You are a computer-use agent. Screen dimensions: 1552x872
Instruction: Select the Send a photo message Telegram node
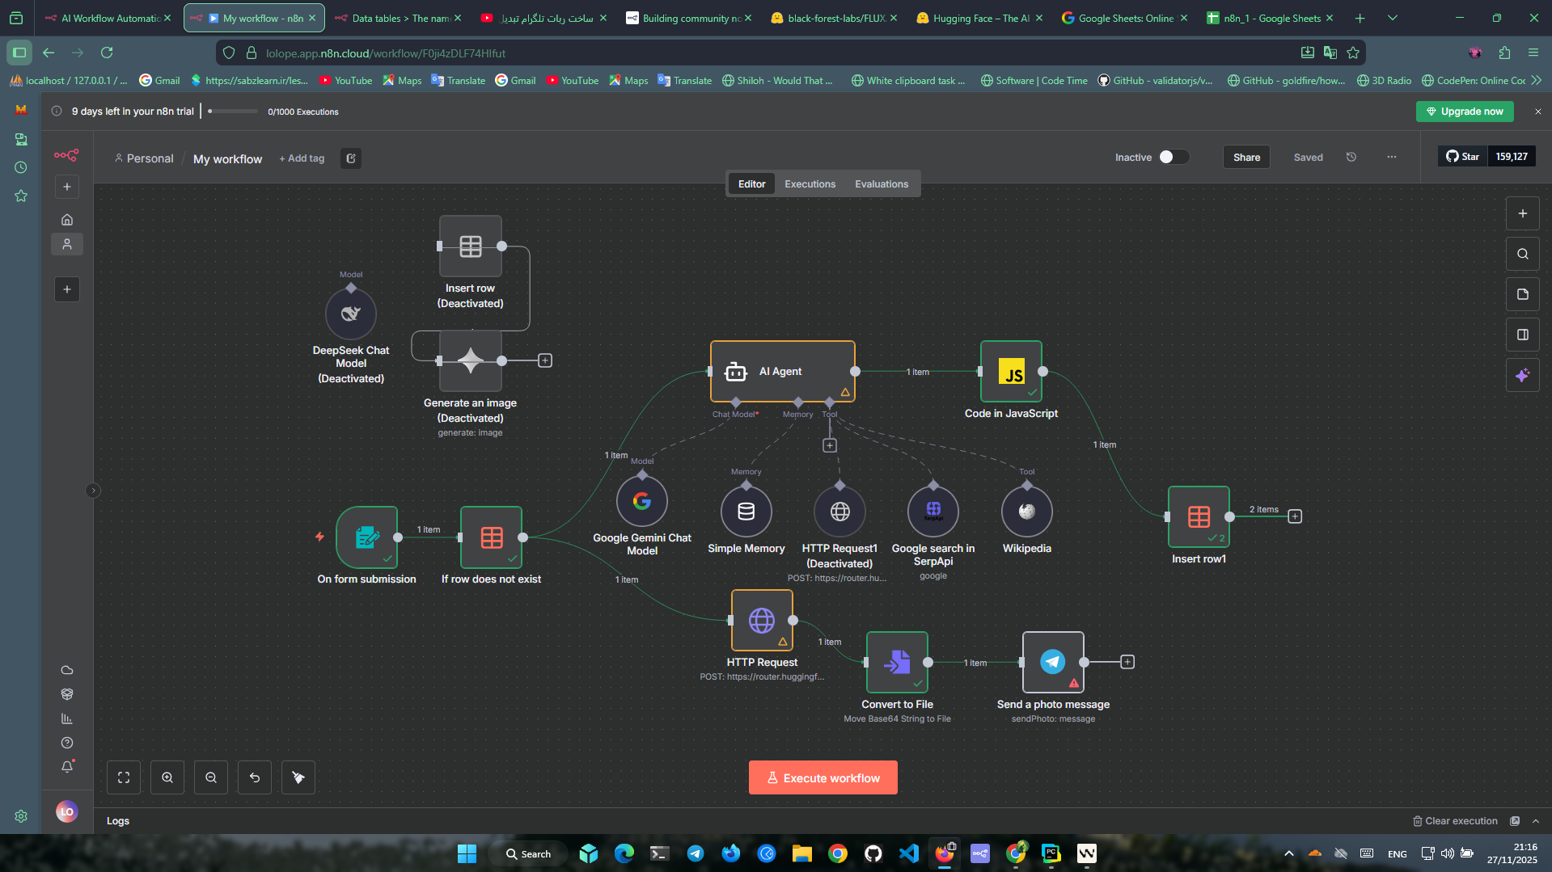1052,662
